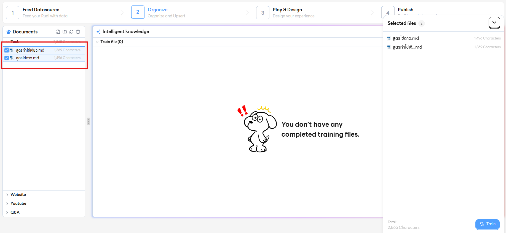Viewport: 506px width, 233px height.
Task: Start training with the Train button
Action: pyautogui.click(x=488, y=224)
